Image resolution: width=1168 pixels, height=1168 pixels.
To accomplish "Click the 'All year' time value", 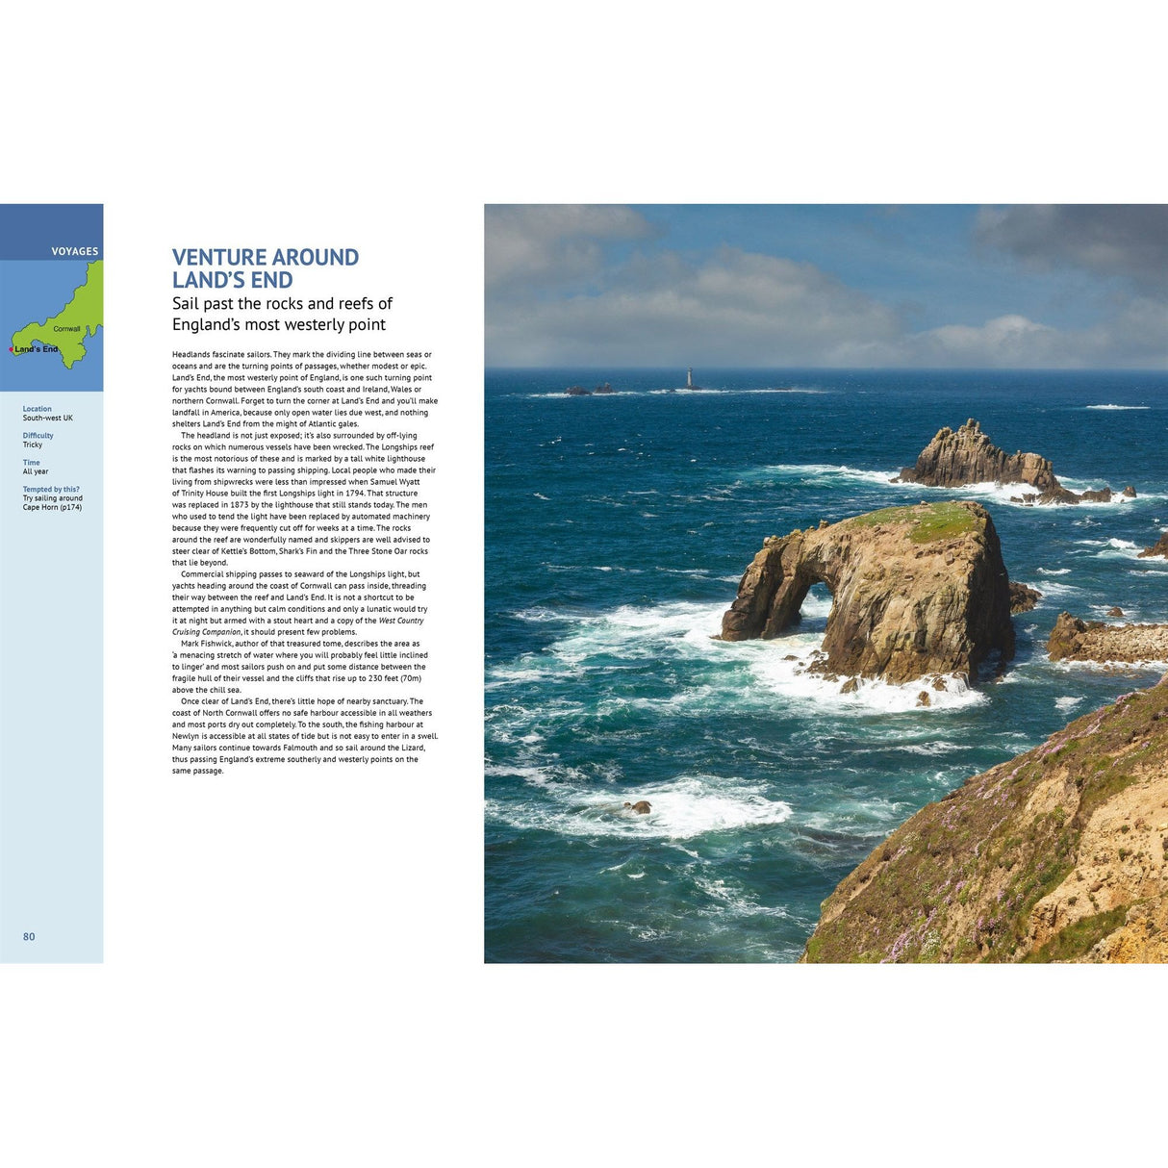I will pos(36,471).
